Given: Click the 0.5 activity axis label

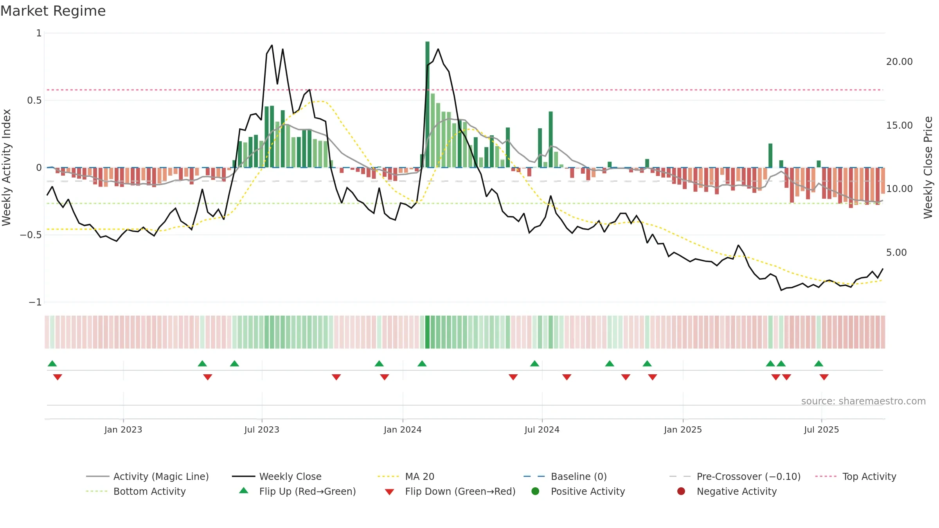Looking at the screenshot, I should 34,101.
